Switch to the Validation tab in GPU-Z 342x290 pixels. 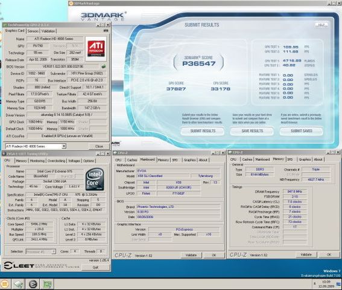(48, 31)
